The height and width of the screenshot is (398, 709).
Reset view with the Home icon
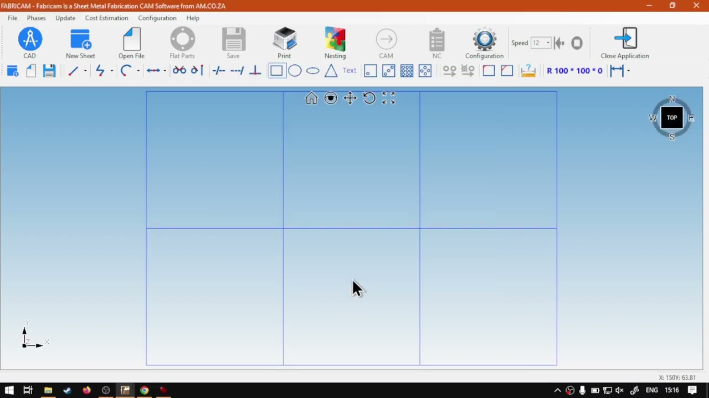pyautogui.click(x=311, y=98)
